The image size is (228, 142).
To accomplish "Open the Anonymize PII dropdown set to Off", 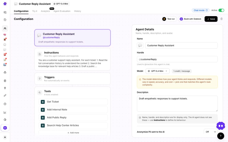I will (211, 132).
